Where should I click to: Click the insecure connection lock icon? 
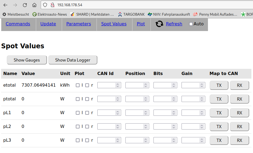click(52, 5)
